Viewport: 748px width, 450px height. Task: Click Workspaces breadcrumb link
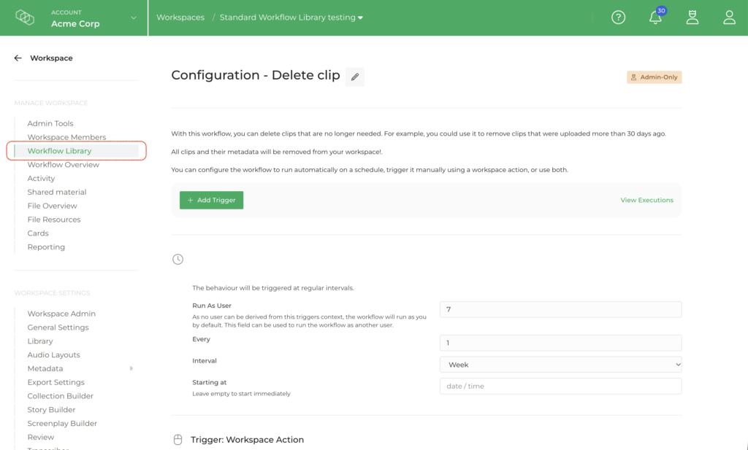point(180,18)
